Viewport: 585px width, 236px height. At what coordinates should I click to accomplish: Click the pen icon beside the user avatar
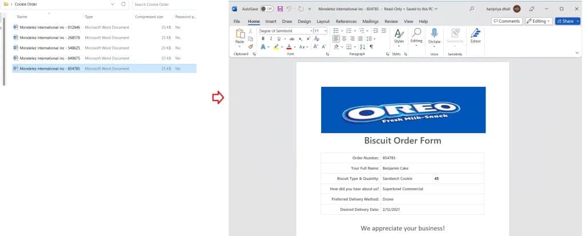[532, 9]
